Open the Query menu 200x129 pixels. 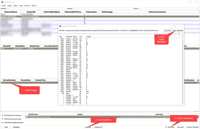[x=15, y=6]
